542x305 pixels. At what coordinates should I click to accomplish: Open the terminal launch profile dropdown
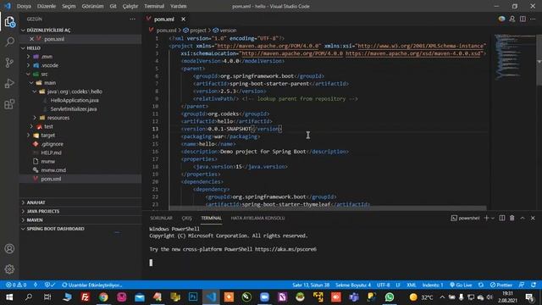[493, 219]
